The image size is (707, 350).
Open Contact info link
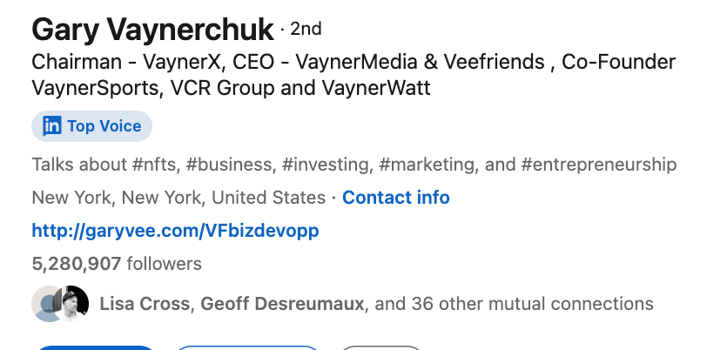tap(396, 198)
